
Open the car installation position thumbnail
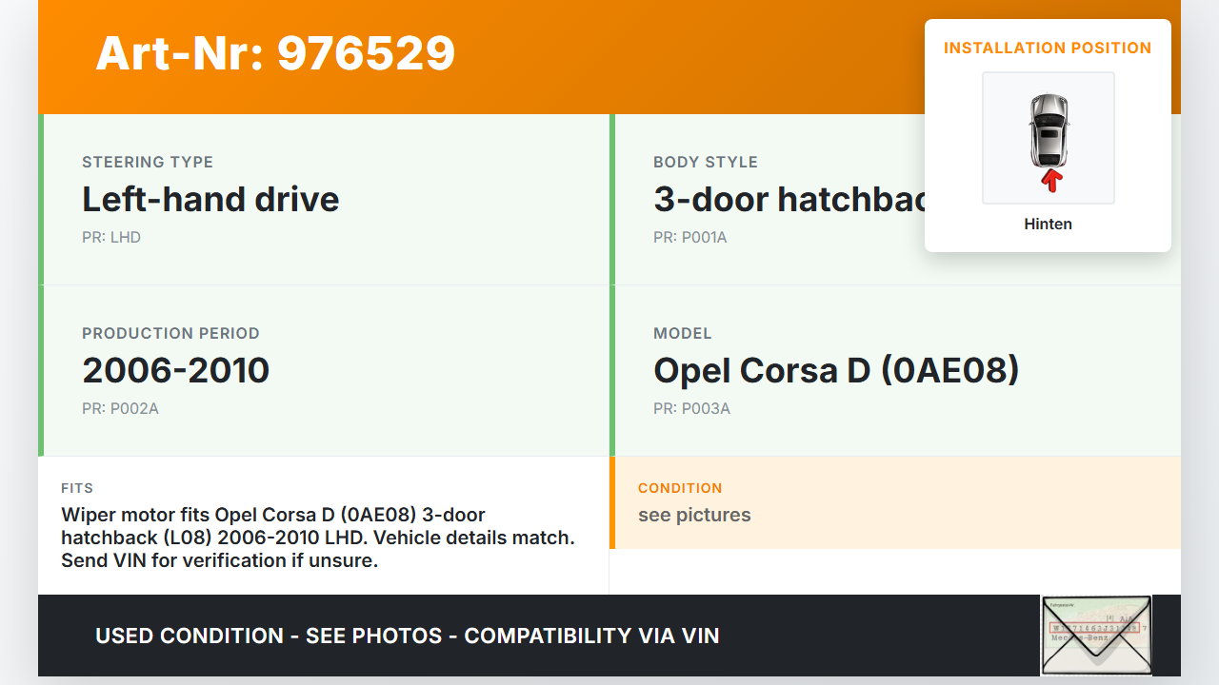click(1049, 138)
